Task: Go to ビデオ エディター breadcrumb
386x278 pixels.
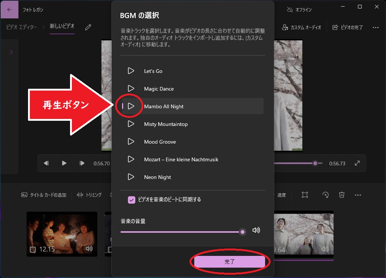Action: click(x=22, y=27)
